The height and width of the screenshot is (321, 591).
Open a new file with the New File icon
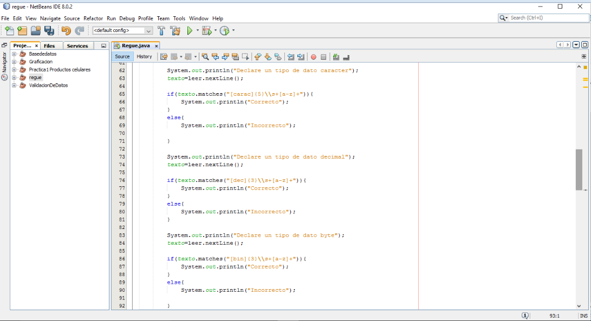point(10,31)
